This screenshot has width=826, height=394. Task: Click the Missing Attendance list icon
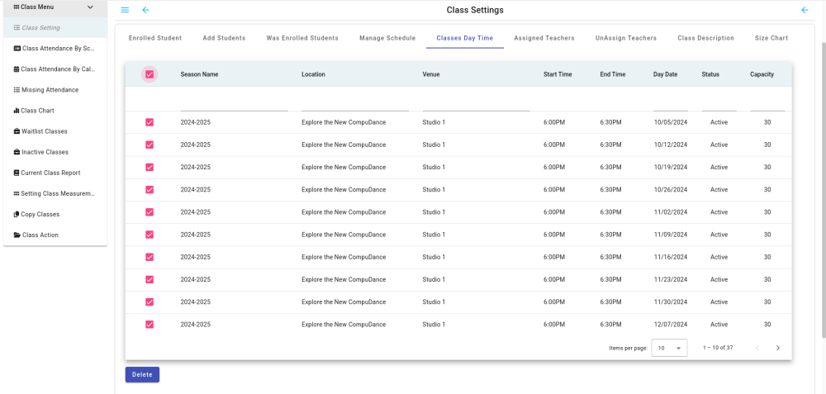point(17,90)
